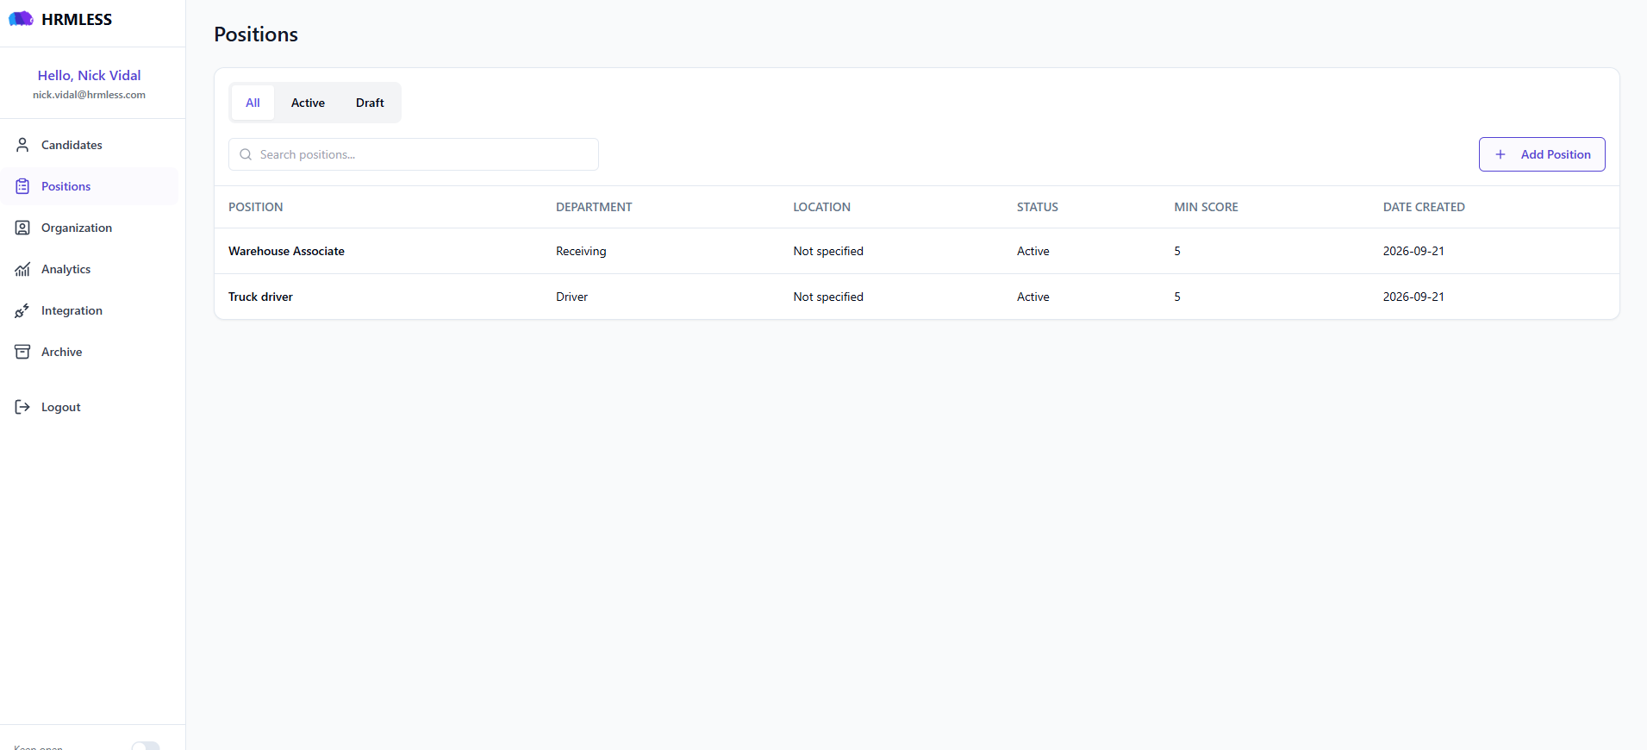Click the Receiving department cell
The image size is (1647, 750).
point(581,251)
